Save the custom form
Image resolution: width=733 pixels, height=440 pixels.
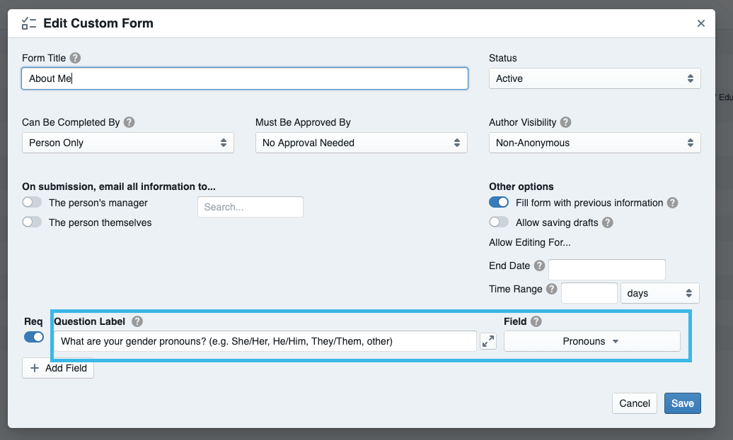(682, 403)
